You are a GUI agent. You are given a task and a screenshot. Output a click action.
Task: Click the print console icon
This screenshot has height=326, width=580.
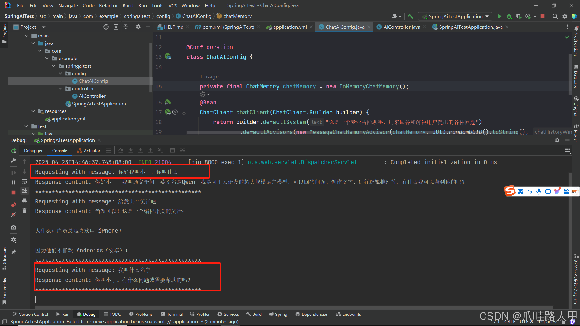coord(24,201)
